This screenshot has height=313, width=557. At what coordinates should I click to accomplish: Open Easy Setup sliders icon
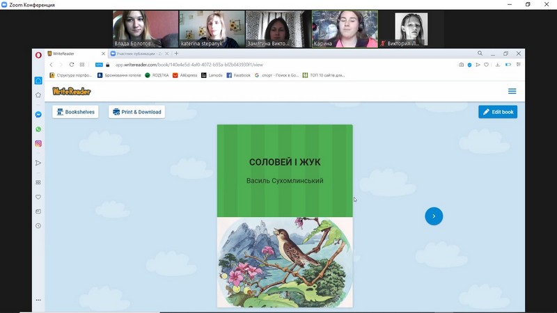[x=519, y=65]
